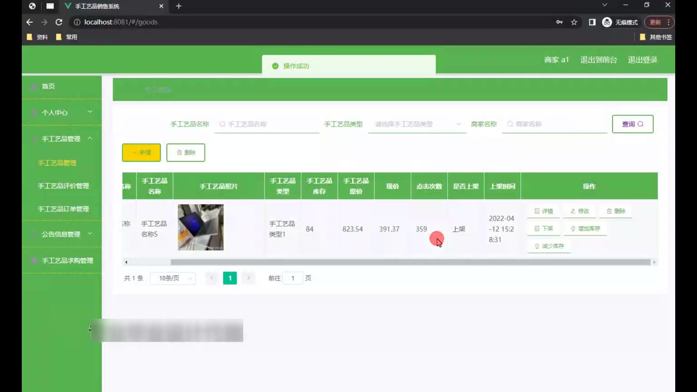Click the password key icon

tap(559, 22)
